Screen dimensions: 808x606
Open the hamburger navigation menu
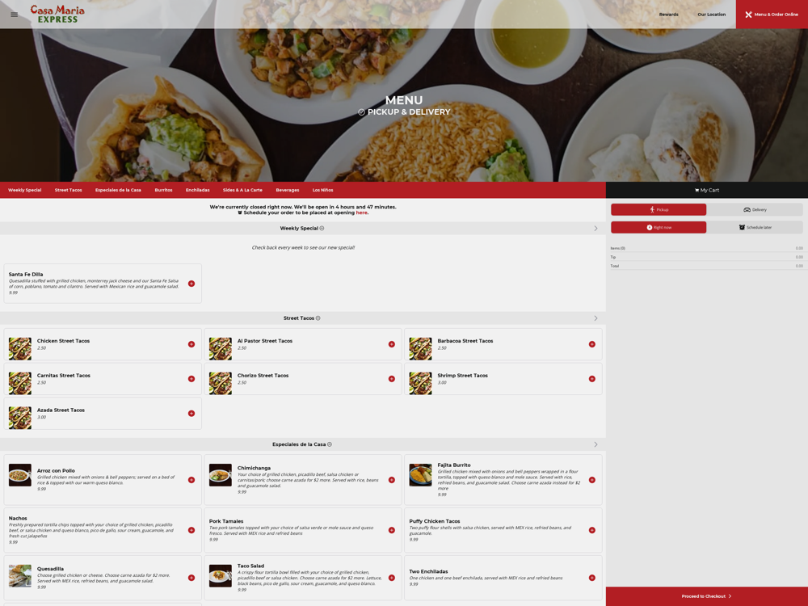point(15,15)
